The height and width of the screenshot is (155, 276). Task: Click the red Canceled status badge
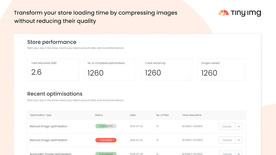click(106, 140)
